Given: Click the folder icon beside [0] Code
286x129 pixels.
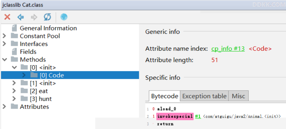Looking at the screenshot, I should point(34,75).
